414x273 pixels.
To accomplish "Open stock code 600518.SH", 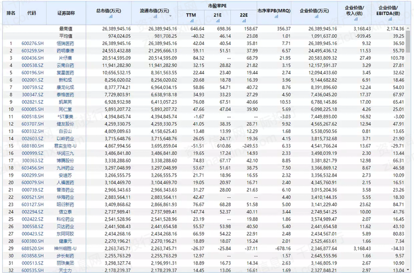I will [x=33, y=117].
